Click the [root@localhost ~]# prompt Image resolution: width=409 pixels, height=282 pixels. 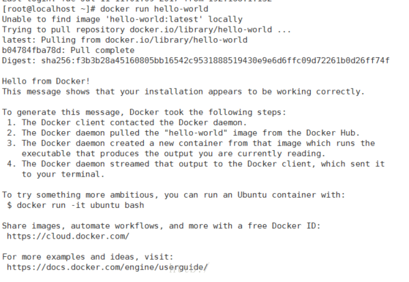pyautogui.click(x=49, y=9)
